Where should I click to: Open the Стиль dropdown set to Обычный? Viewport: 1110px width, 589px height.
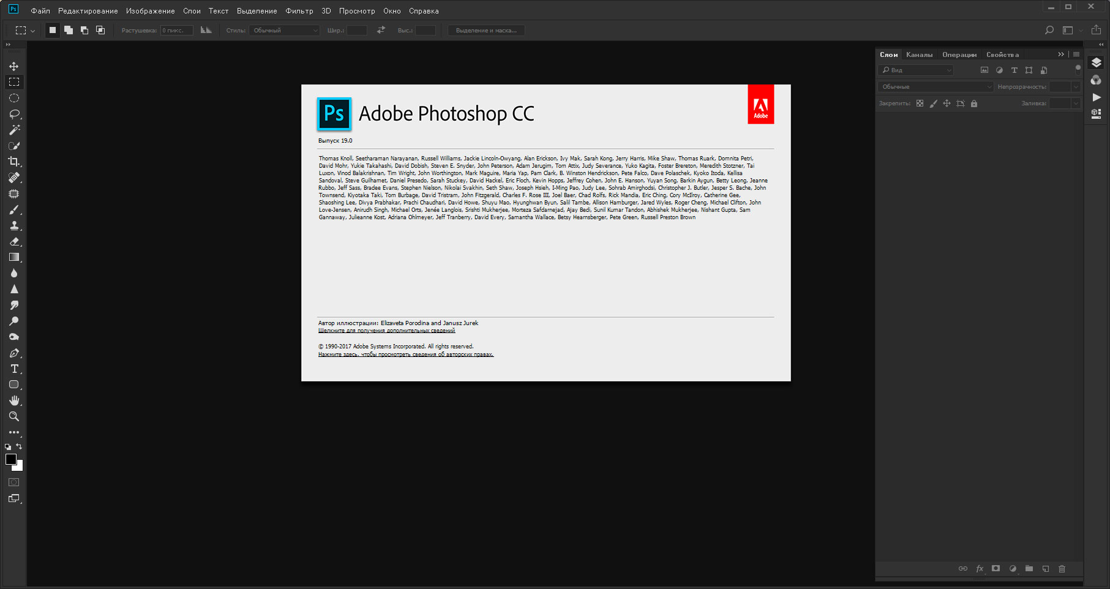(285, 30)
